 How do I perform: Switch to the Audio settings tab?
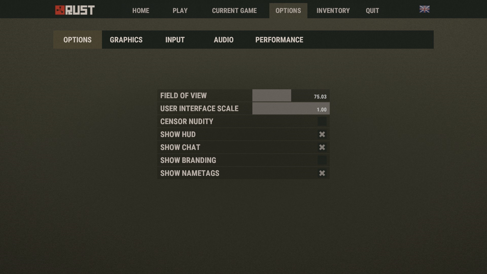[x=223, y=40]
